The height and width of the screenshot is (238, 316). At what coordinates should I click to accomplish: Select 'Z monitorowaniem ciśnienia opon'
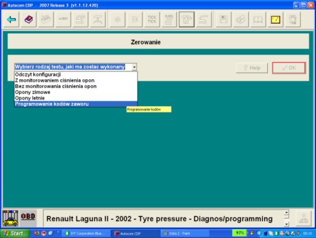76,80
